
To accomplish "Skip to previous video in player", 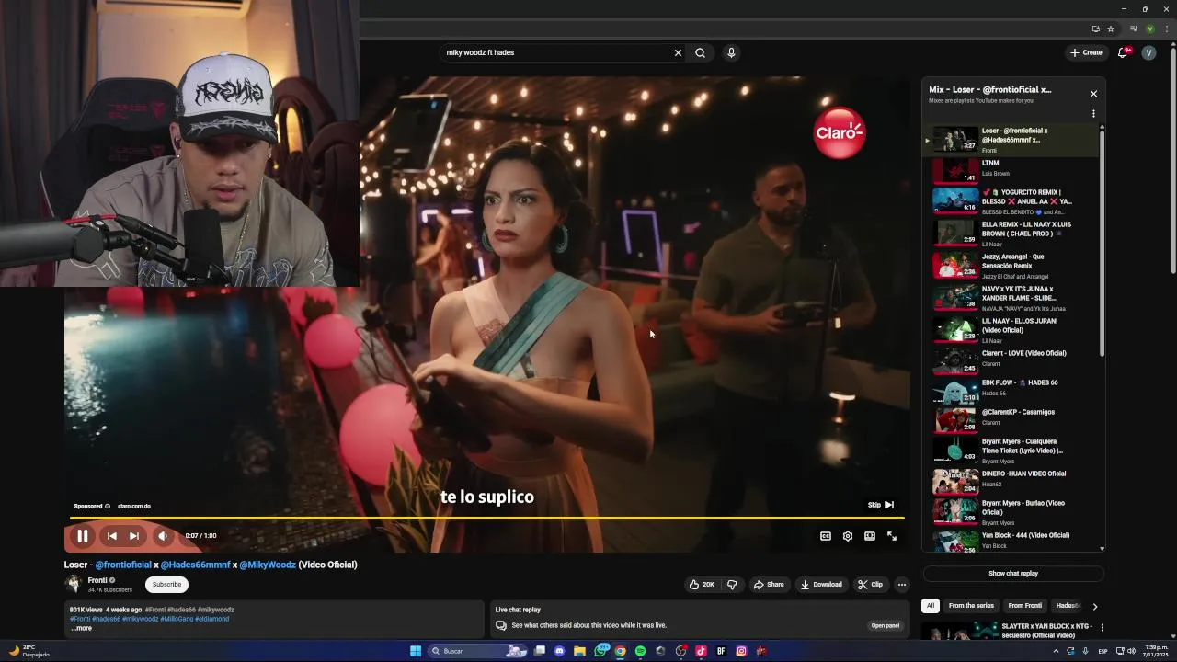I will click(x=112, y=536).
